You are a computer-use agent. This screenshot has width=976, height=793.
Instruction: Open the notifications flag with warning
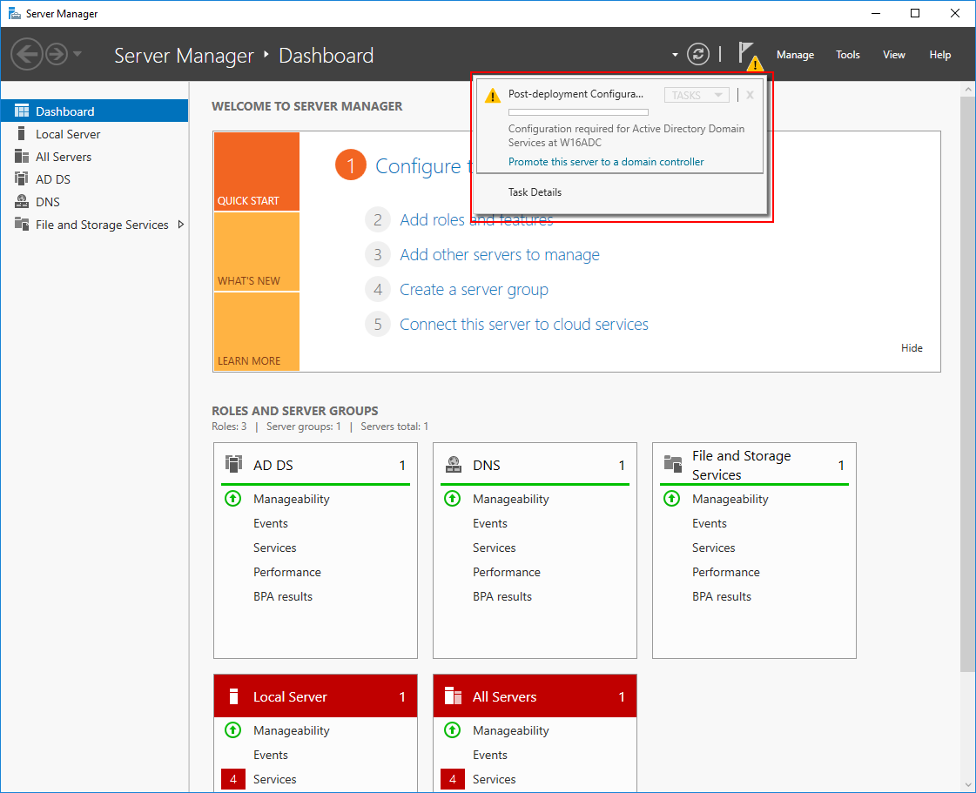coord(750,56)
